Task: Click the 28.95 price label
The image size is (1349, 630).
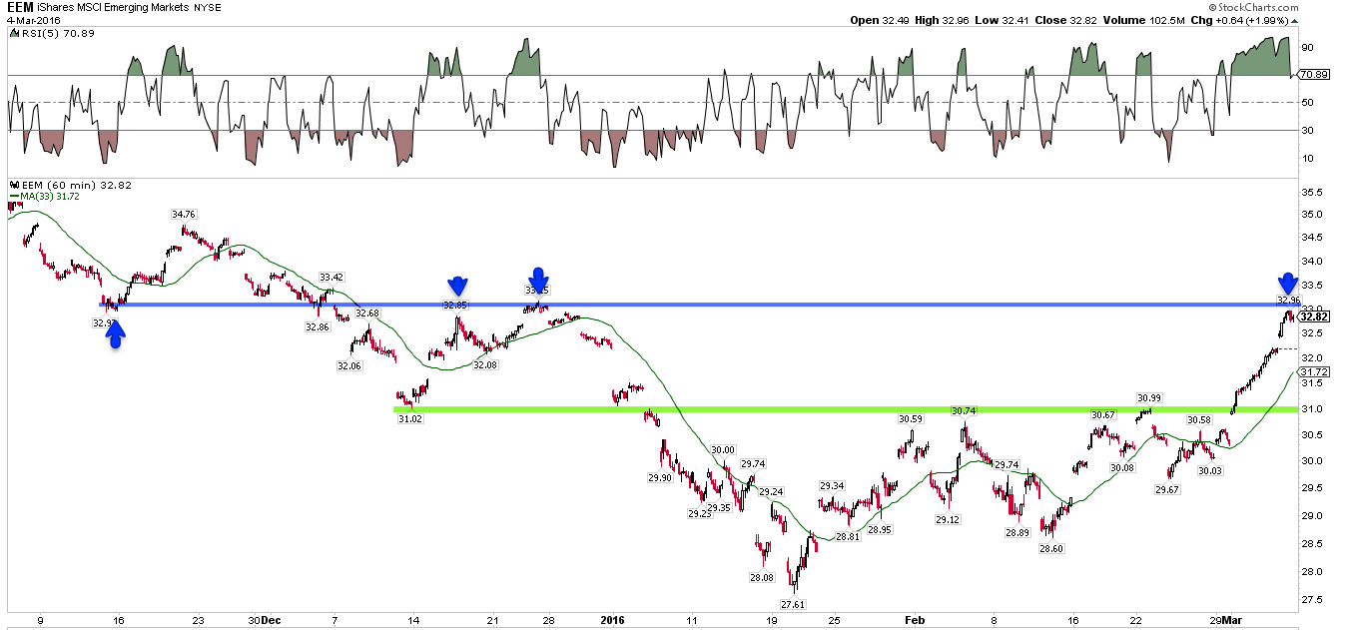Action: tap(879, 530)
